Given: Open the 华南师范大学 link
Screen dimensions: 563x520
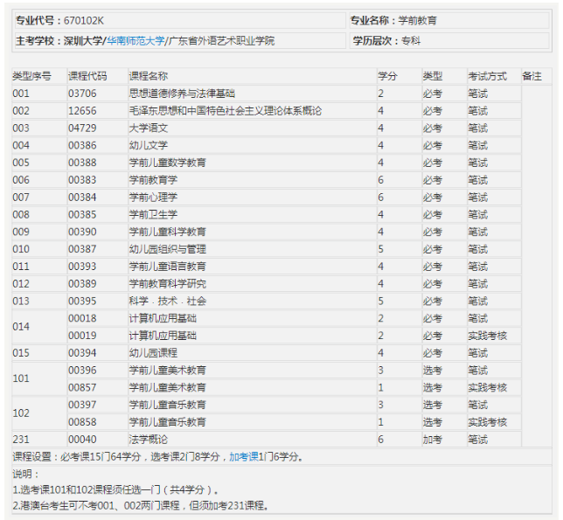Looking at the screenshot, I should [136, 41].
